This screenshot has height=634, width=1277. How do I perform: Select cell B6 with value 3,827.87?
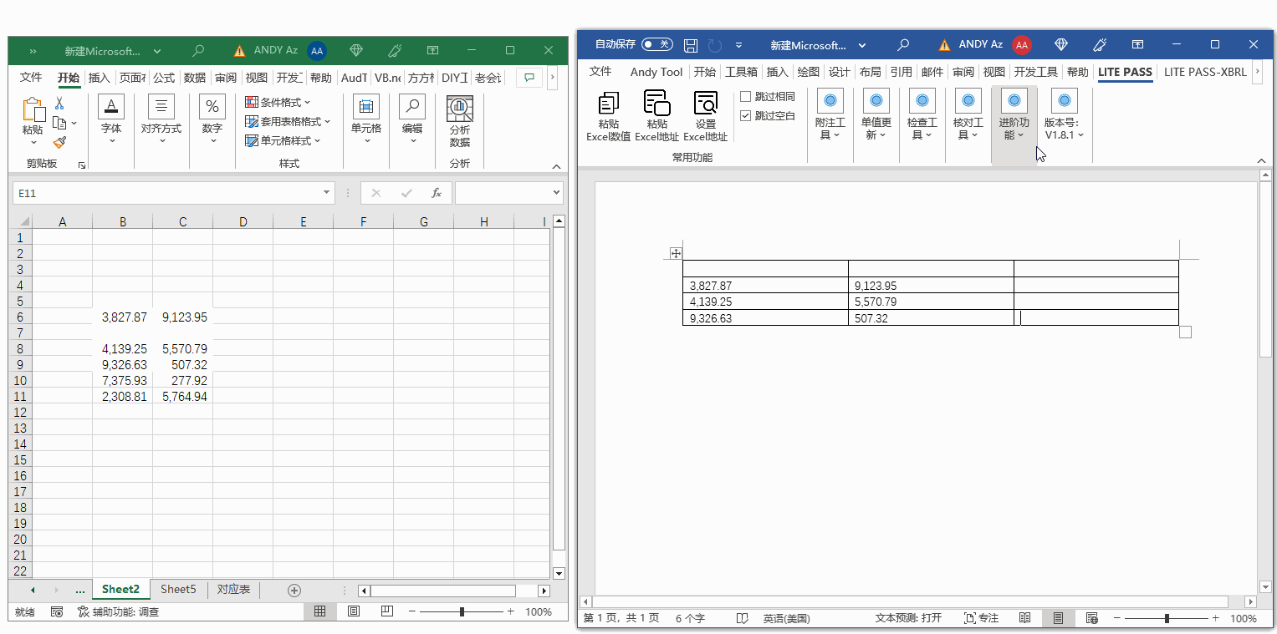123,317
